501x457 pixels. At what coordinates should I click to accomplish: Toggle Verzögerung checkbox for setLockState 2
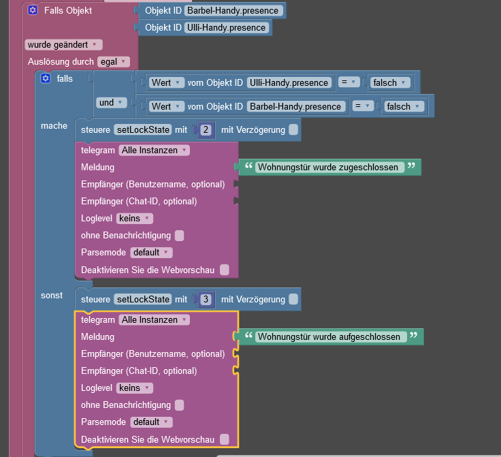pos(293,129)
